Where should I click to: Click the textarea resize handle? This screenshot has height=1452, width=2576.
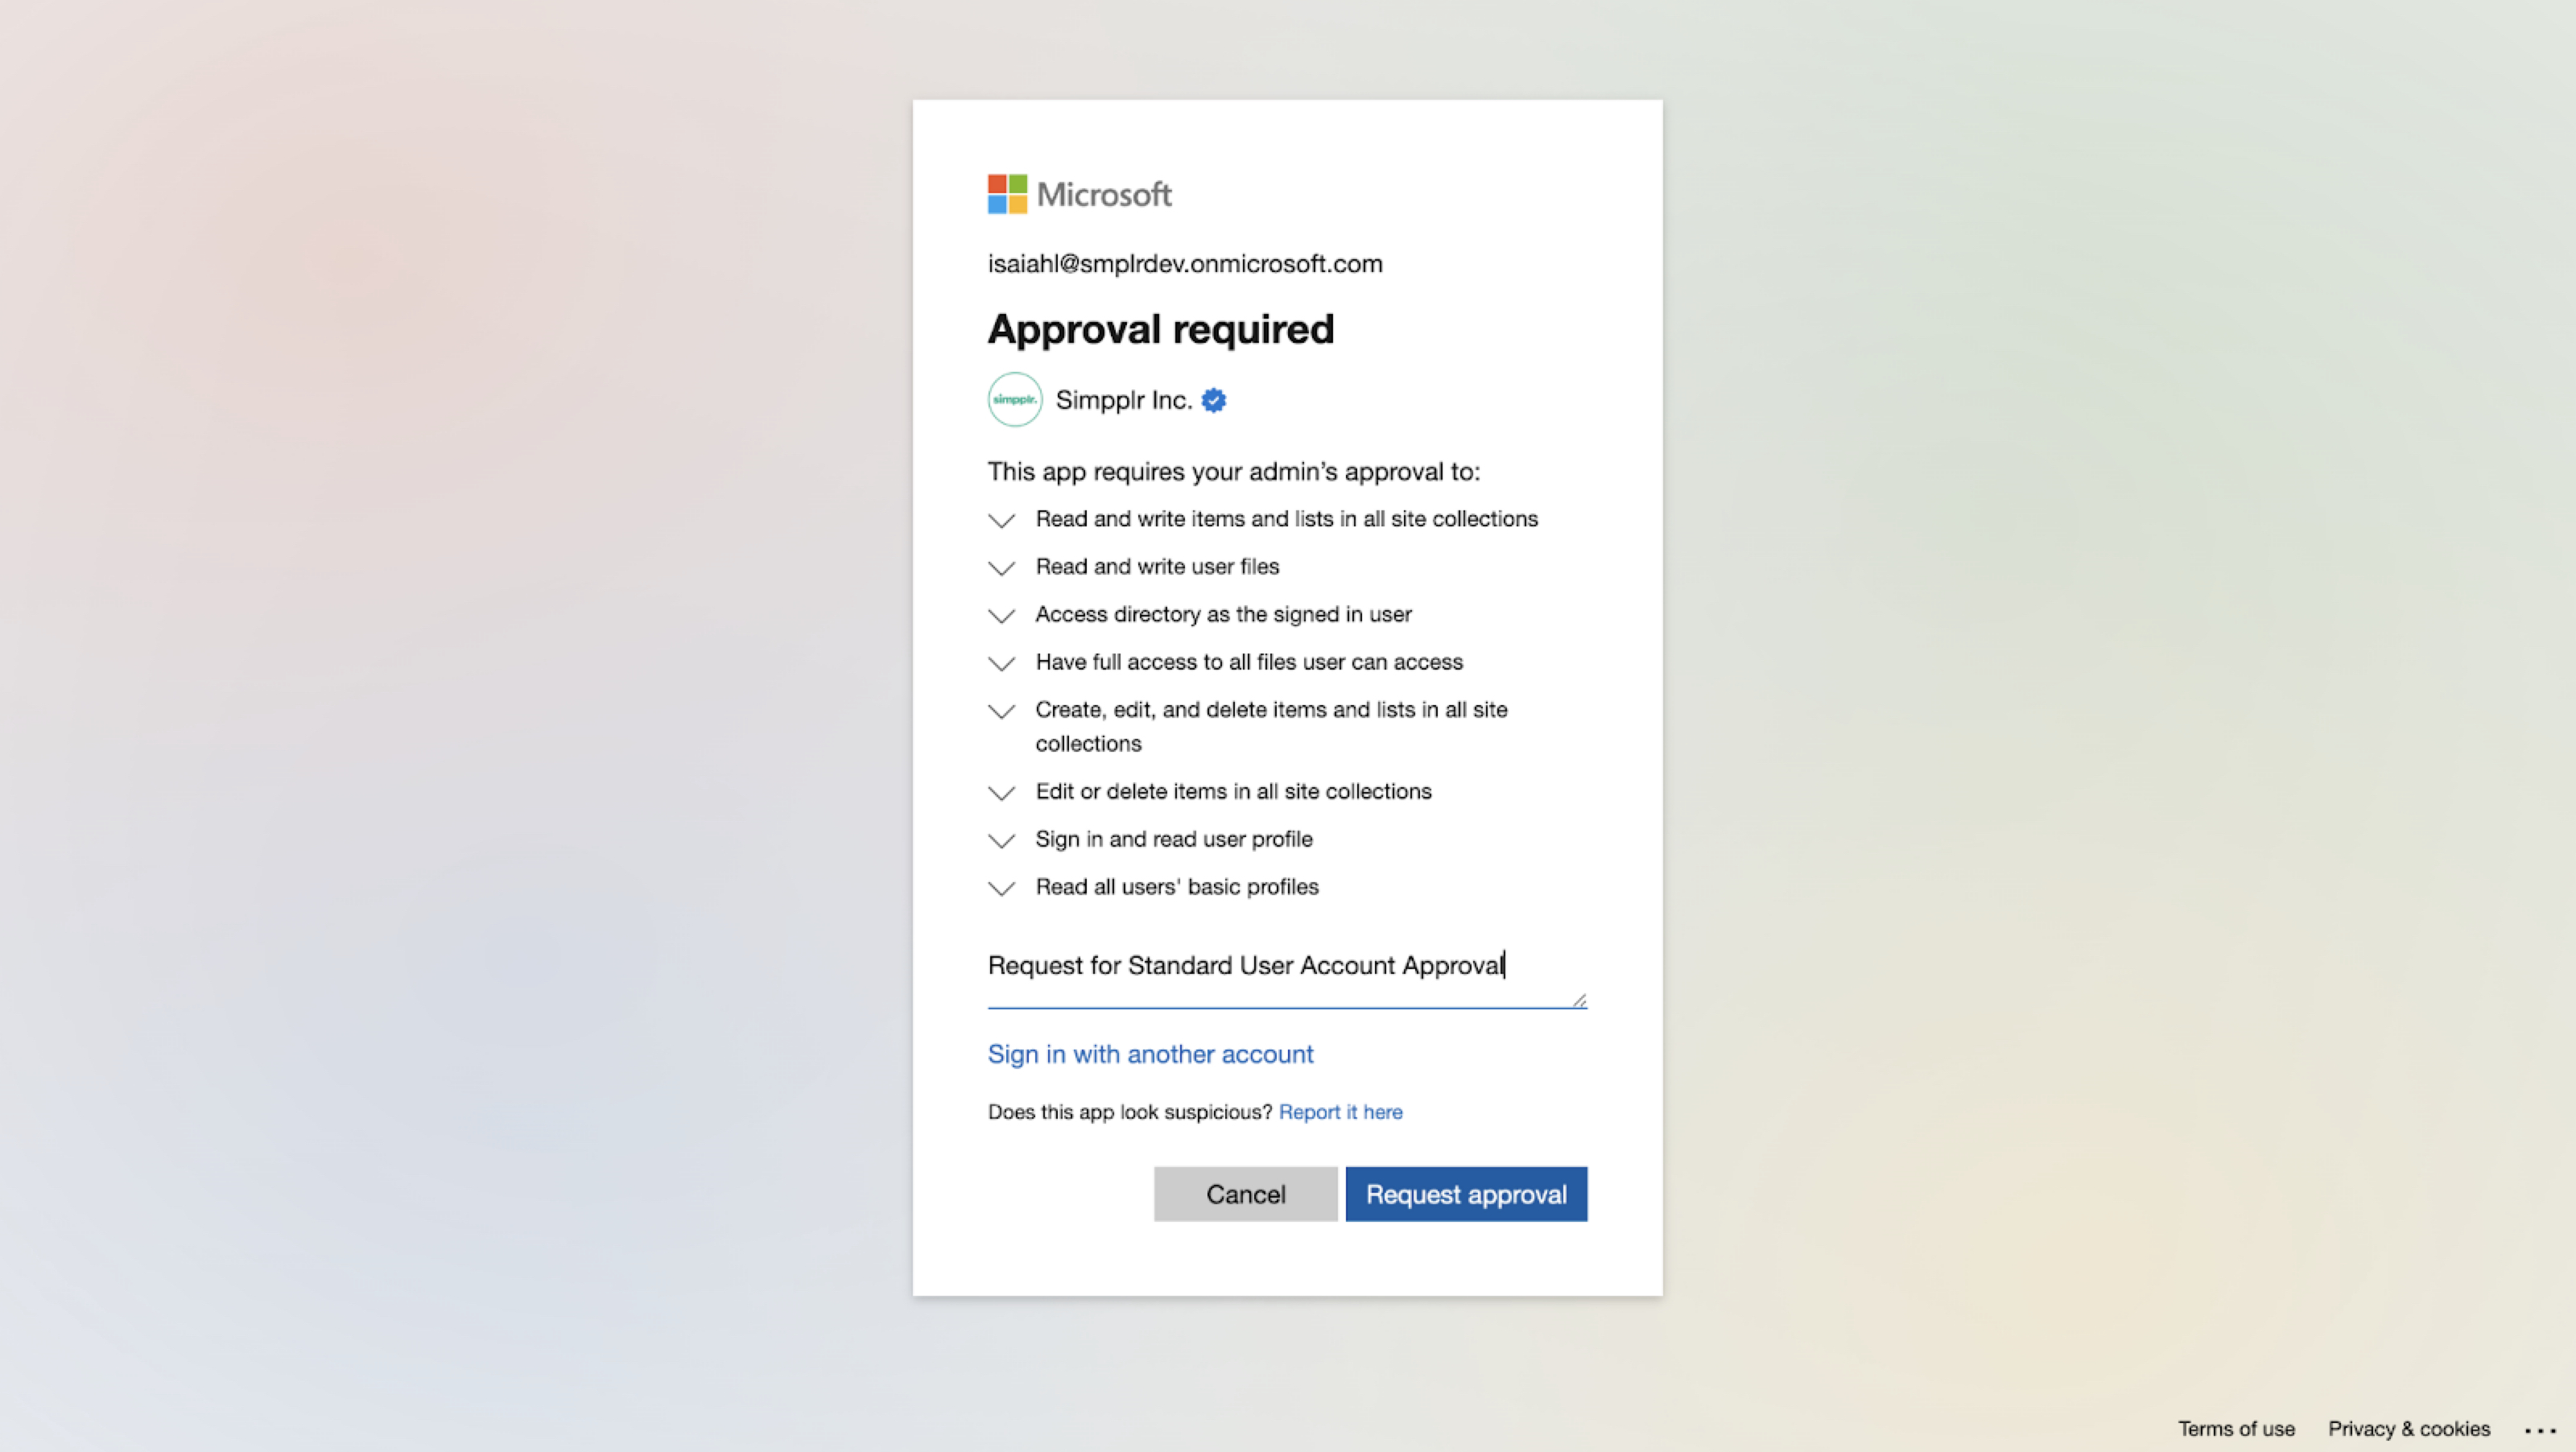(x=1579, y=1000)
